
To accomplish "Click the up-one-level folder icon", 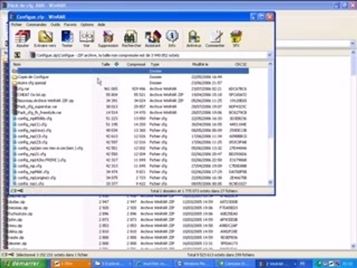I will [x=17, y=55].
